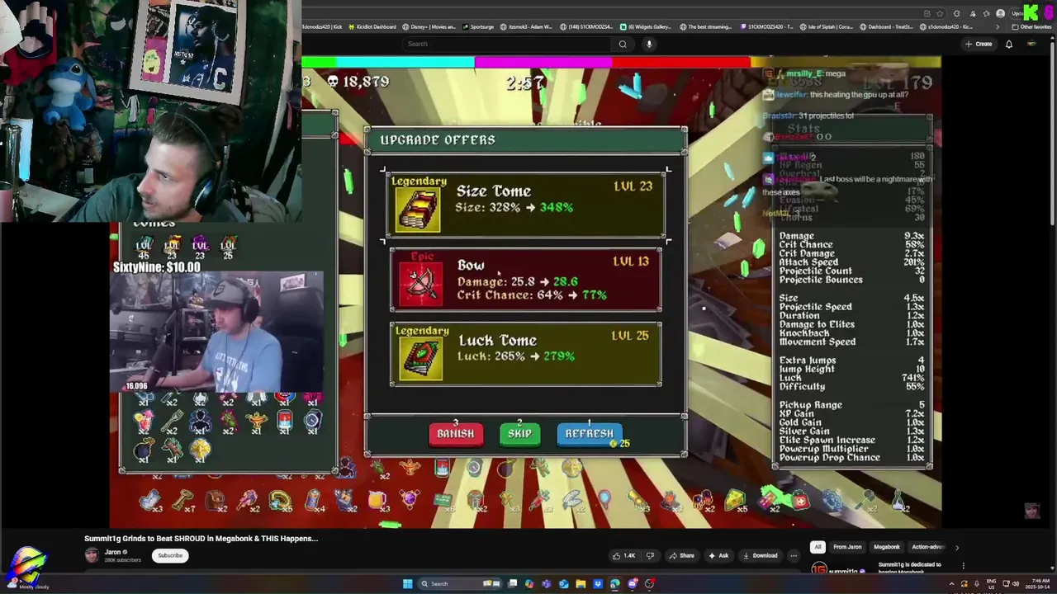Open options for recommended video

click(x=963, y=566)
